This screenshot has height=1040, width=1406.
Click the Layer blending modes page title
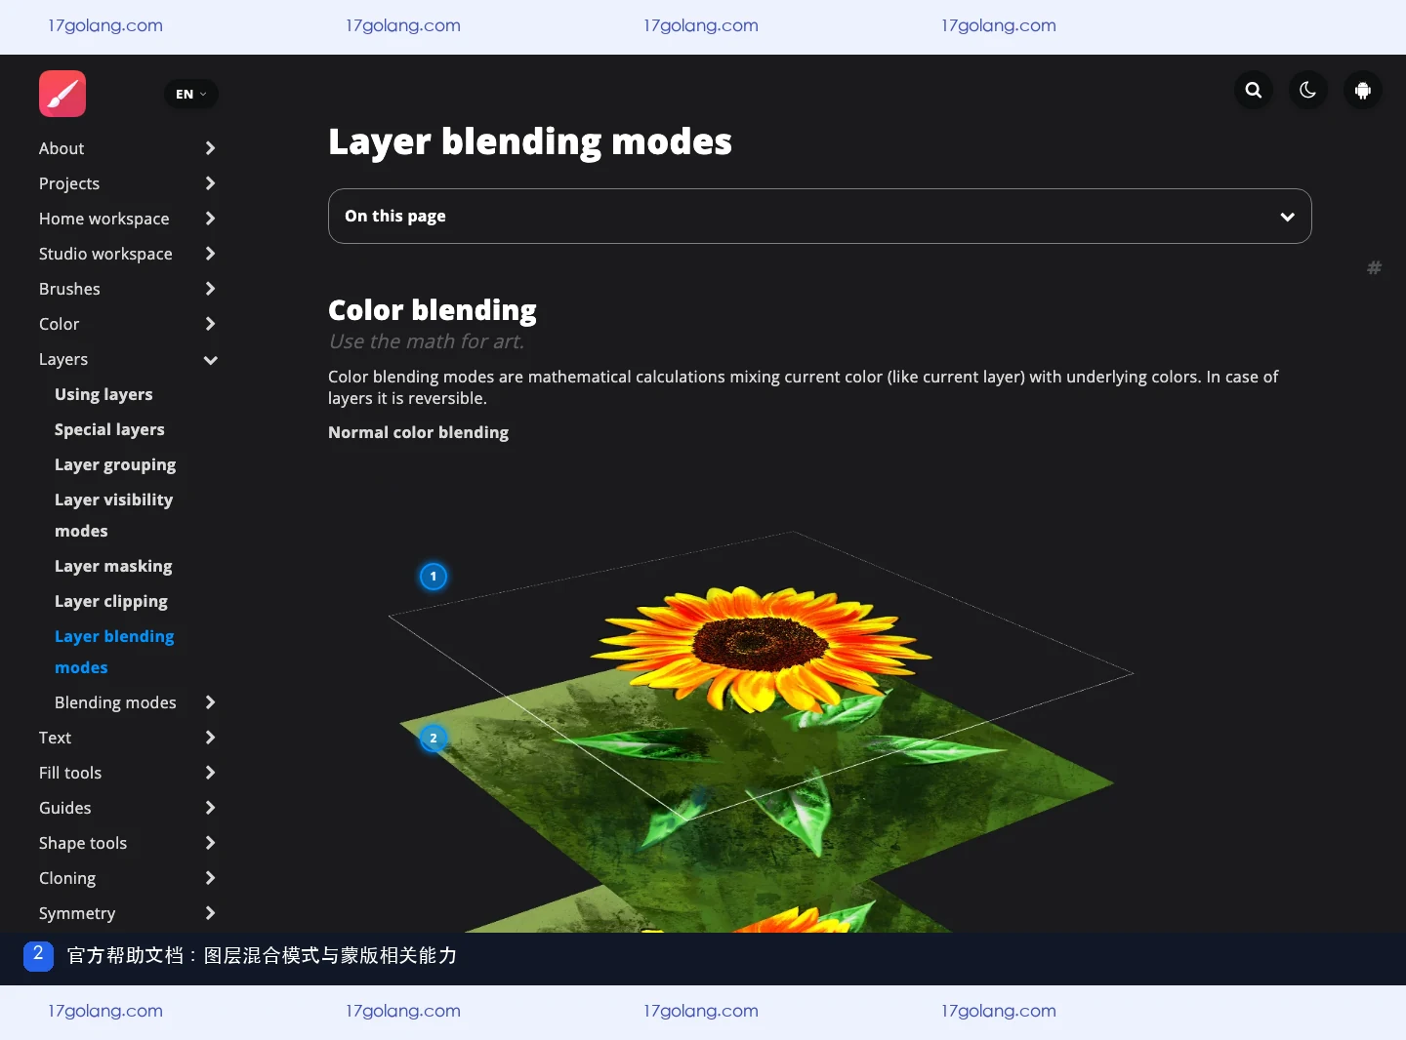click(530, 142)
